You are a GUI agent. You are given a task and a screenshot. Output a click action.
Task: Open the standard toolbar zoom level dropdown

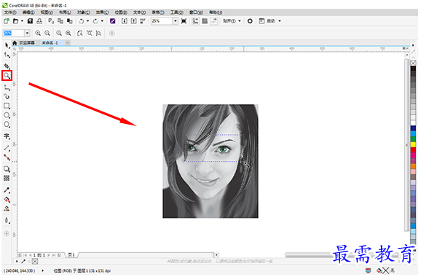coord(176,21)
